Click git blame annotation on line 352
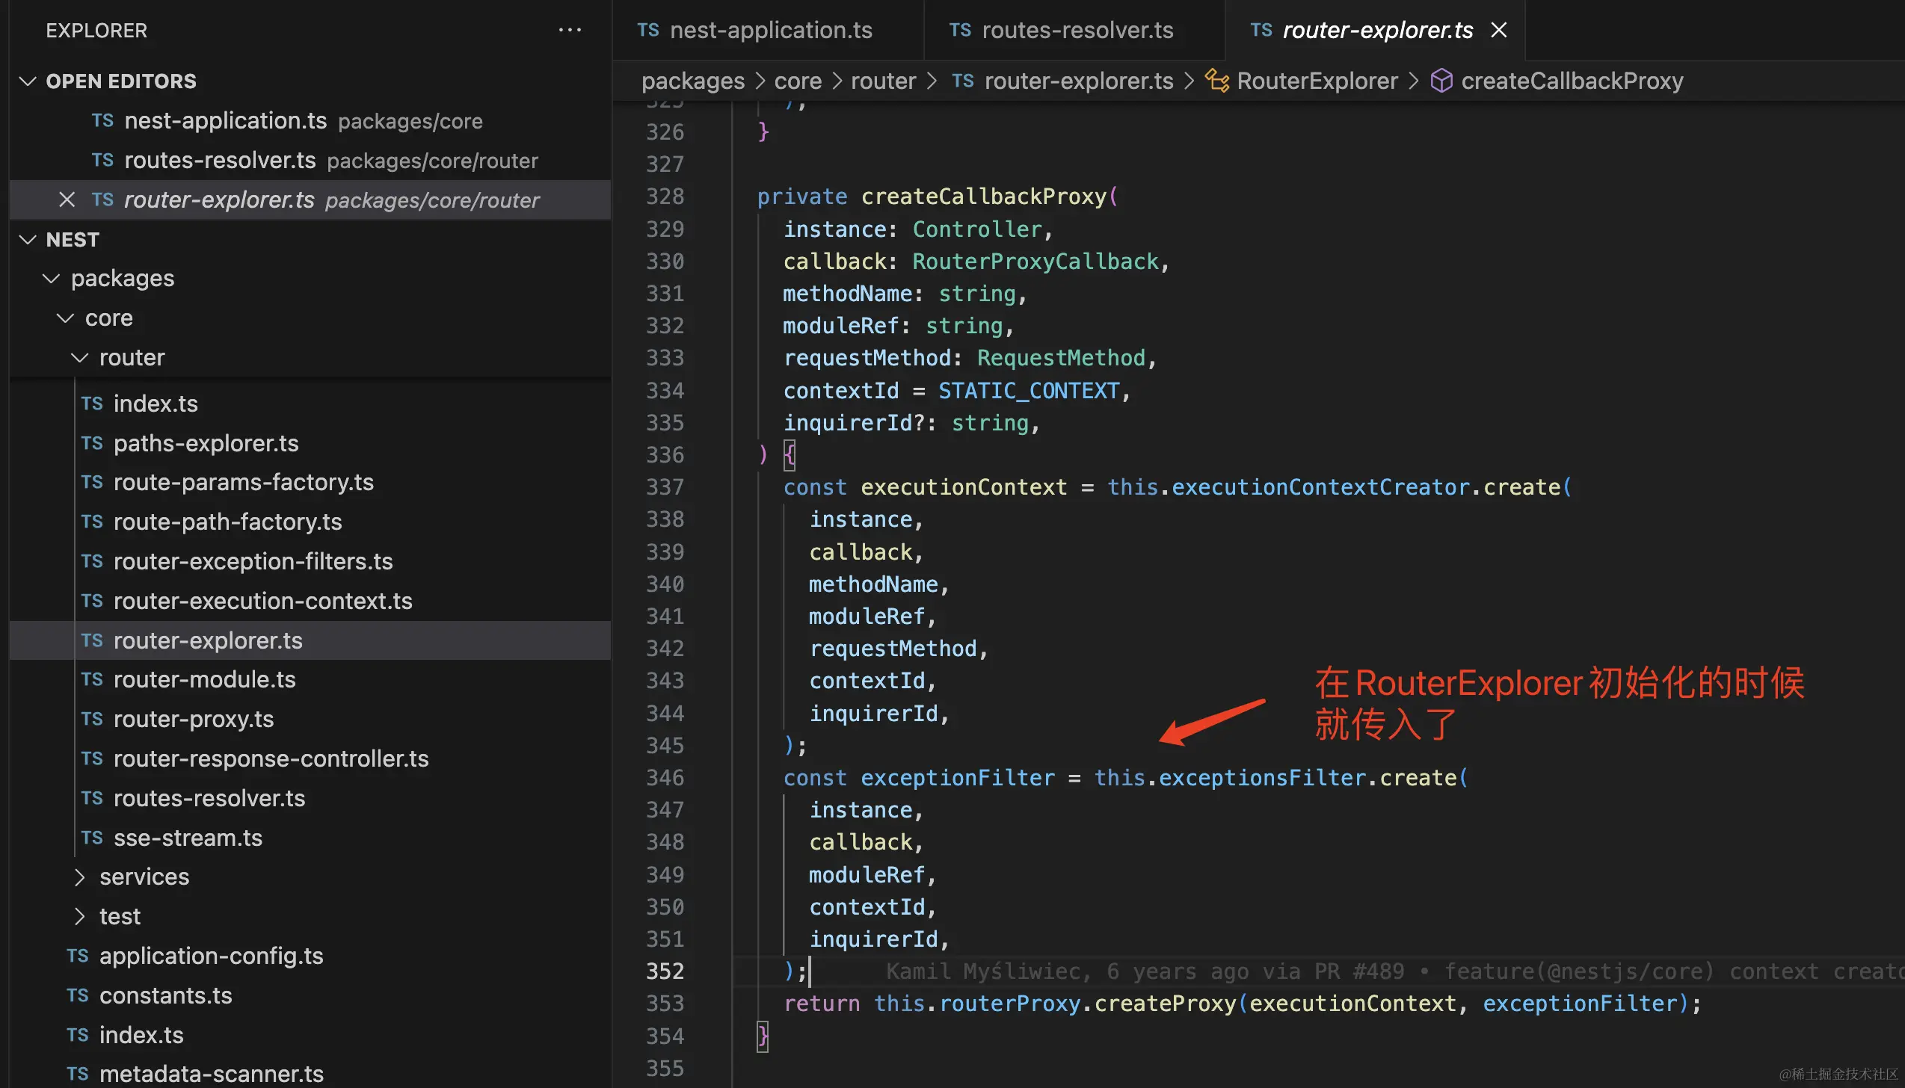 point(1394,971)
